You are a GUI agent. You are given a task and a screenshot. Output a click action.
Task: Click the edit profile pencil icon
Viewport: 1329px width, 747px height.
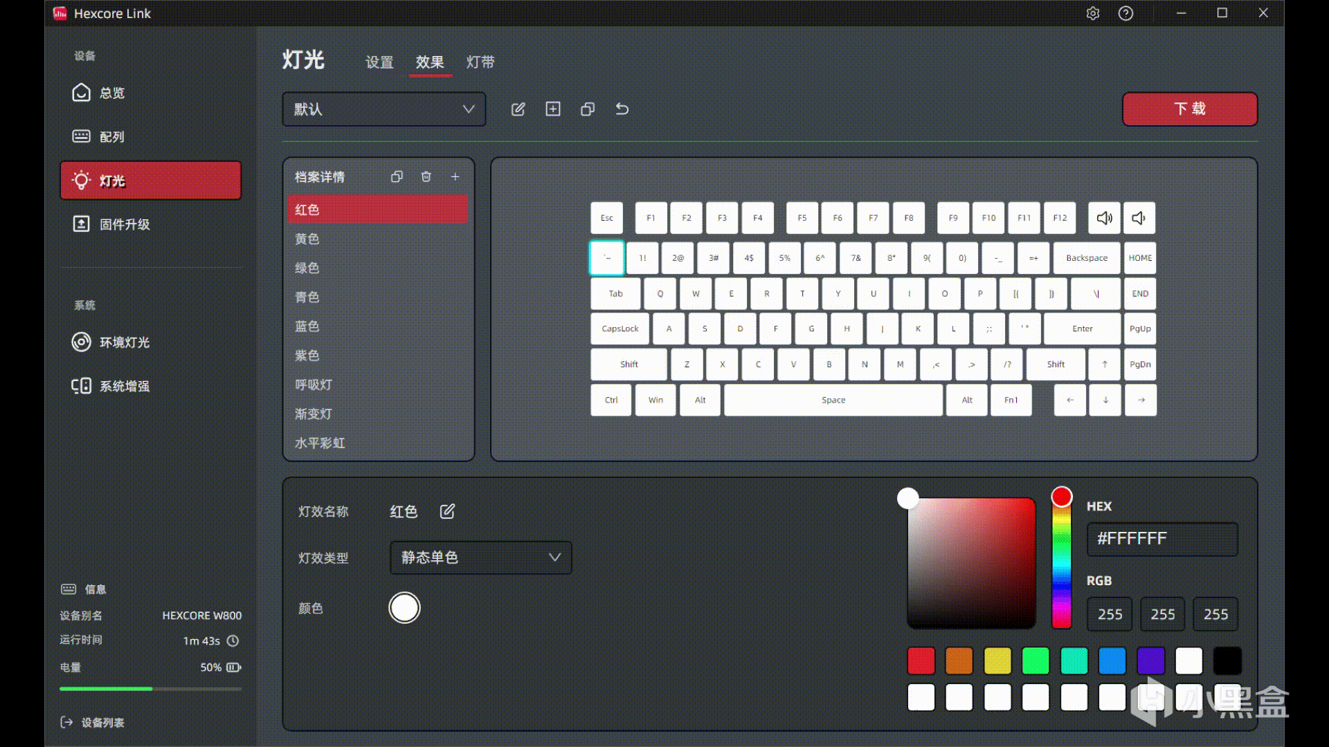518,109
